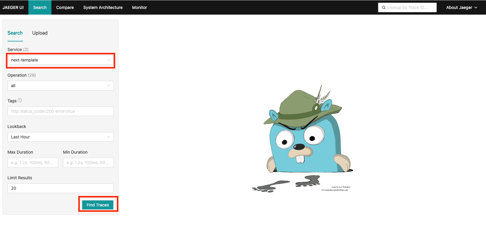This screenshot has width=486, height=227.
Task: Open the Search nav tab
Action: coord(40,7)
